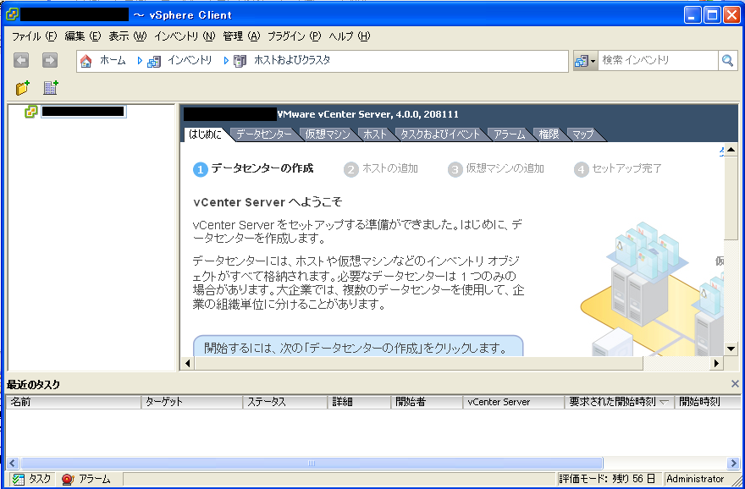Click the back navigation arrow
The image size is (745, 489).
pos(21,60)
